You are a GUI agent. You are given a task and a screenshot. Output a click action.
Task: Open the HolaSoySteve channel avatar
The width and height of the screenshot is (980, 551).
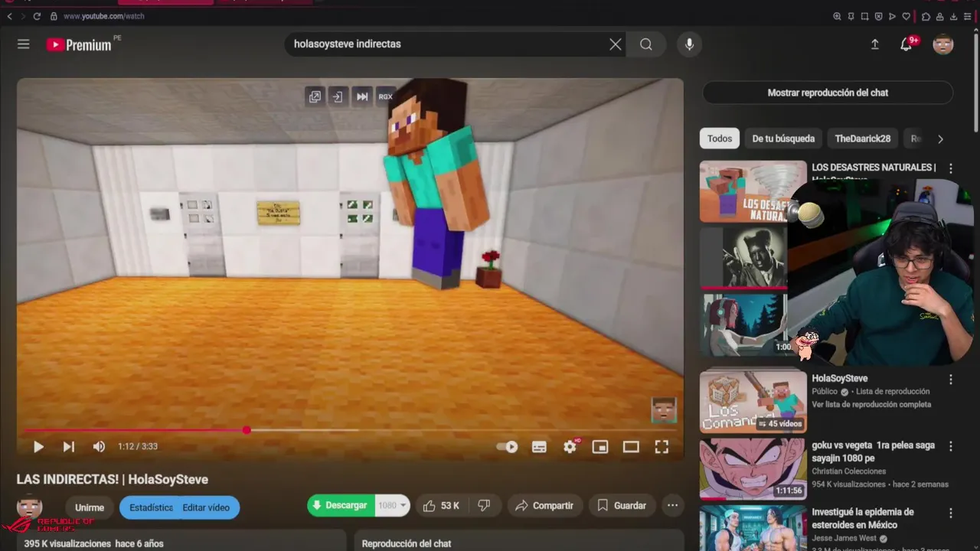pos(29,507)
